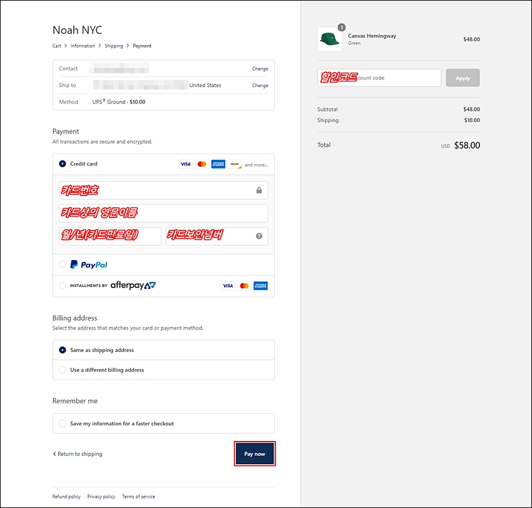532x508 pixels.
Task: Click the Noah NYC store title
Action: coord(77,30)
